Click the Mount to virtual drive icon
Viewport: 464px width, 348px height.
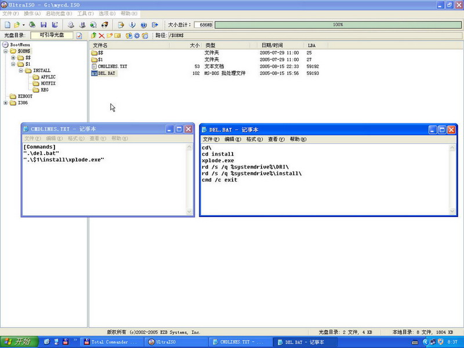(82, 25)
